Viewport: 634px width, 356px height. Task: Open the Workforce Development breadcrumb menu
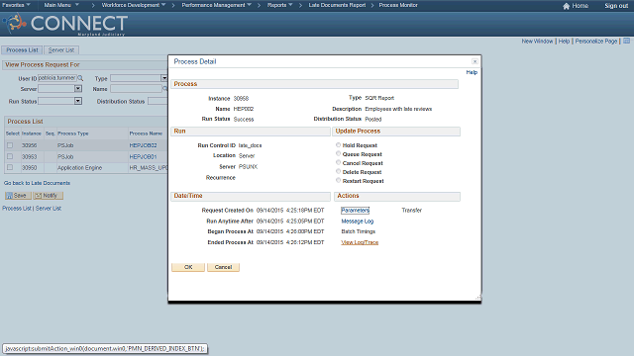click(134, 5)
